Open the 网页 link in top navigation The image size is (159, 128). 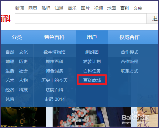pyautogui.click(x=33, y=8)
